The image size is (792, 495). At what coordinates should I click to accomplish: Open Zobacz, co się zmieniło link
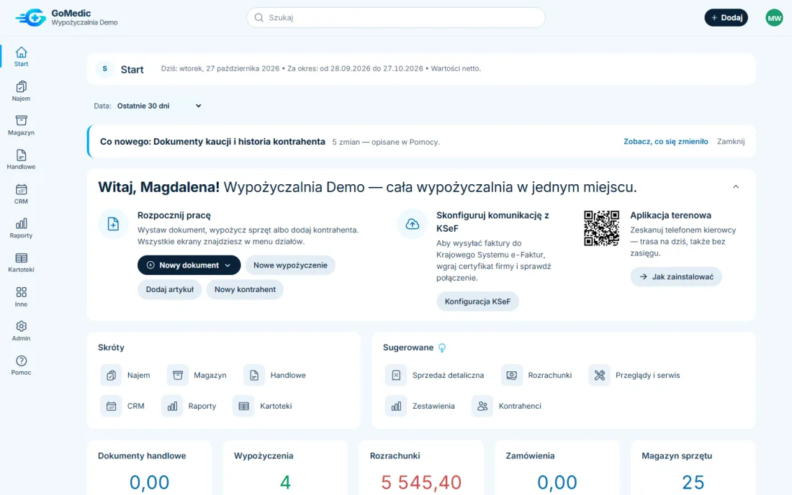click(666, 141)
